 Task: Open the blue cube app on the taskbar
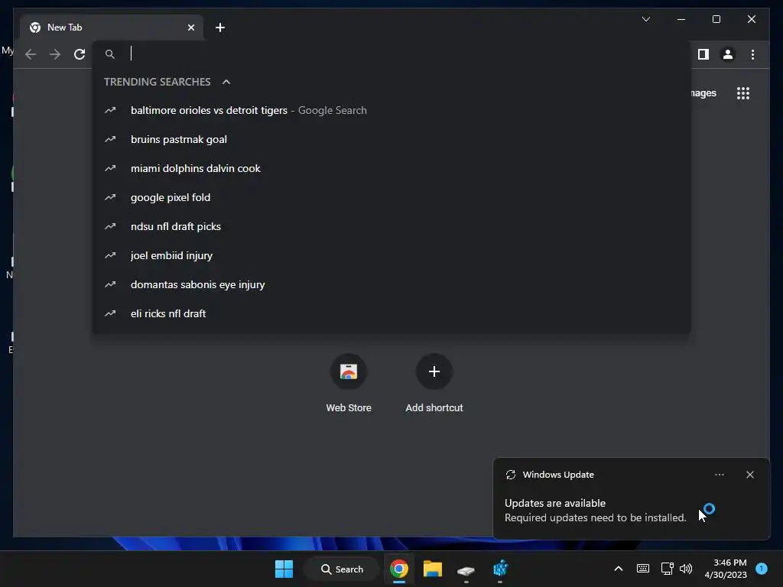500,569
